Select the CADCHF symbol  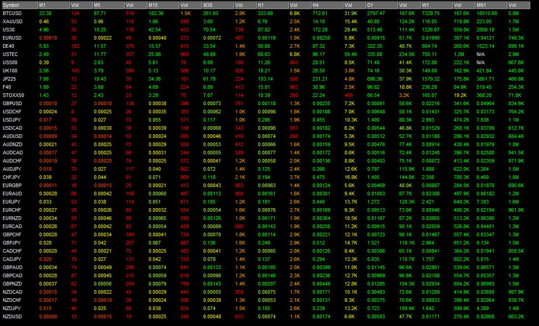(x=12, y=251)
